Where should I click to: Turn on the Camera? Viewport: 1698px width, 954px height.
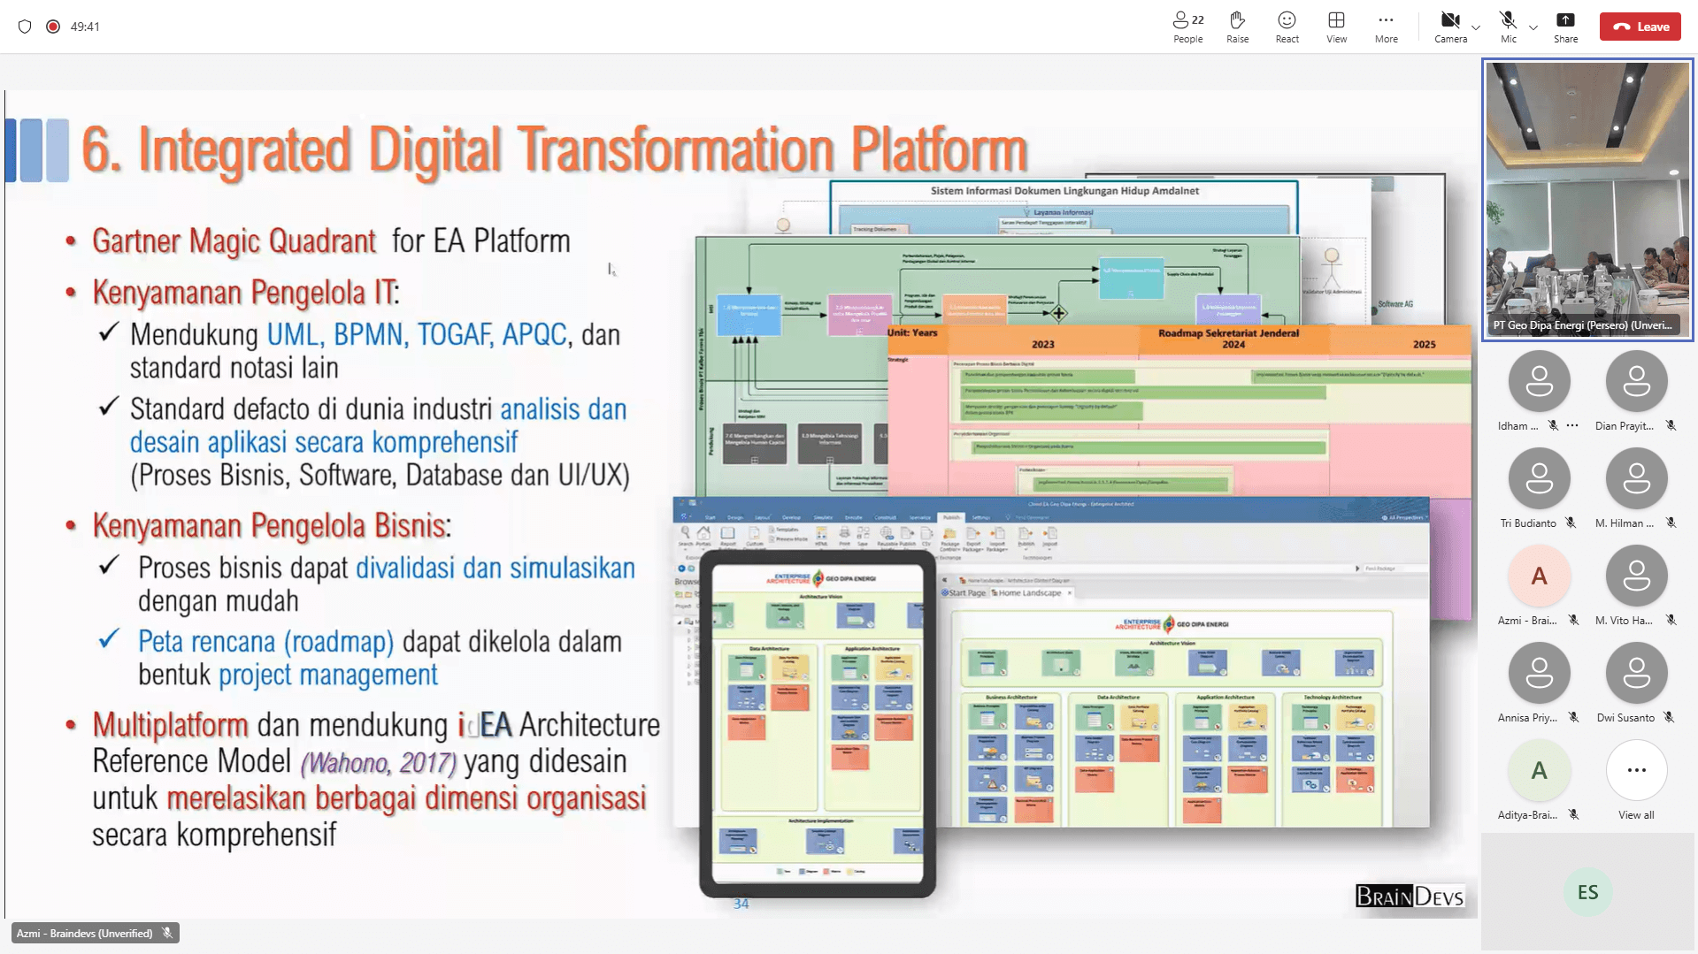(x=1449, y=27)
